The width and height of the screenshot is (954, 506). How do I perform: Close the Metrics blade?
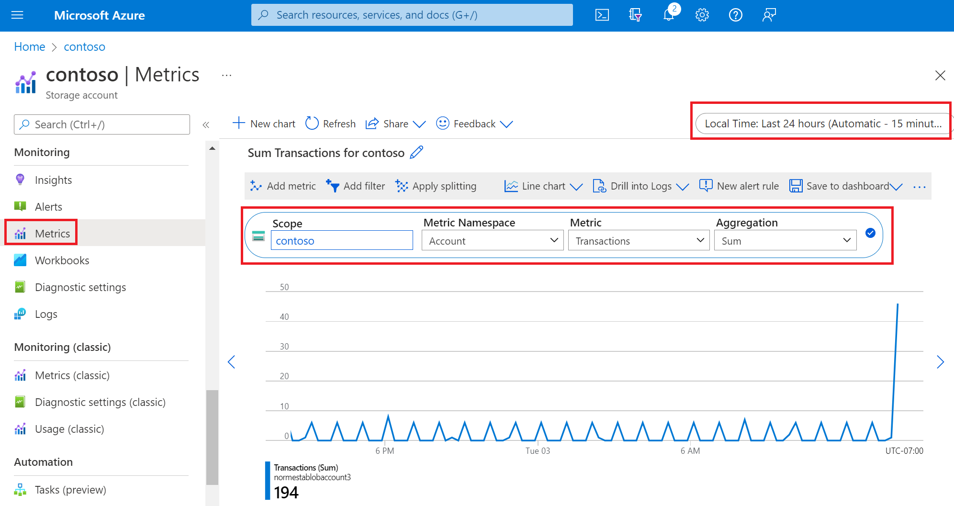tap(940, 75)
